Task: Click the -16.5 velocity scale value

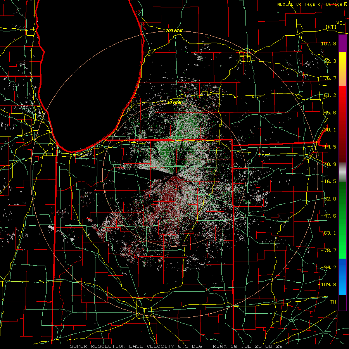Action: 328,181
